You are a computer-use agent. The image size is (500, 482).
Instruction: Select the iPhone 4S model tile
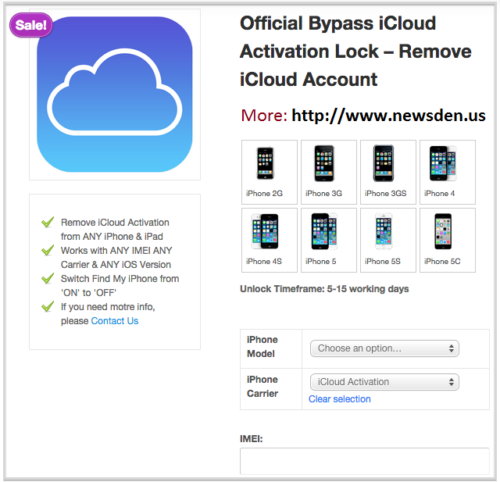pyautogui.click(x=269, y=240)
